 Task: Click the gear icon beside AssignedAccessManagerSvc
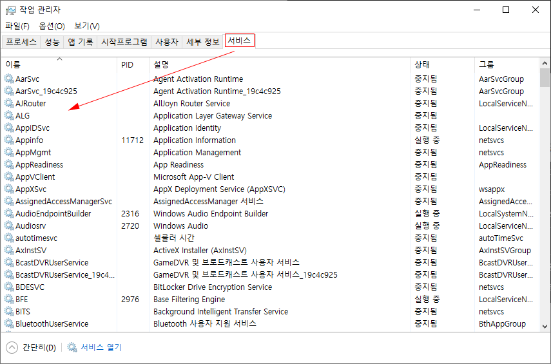pos(9,201)
